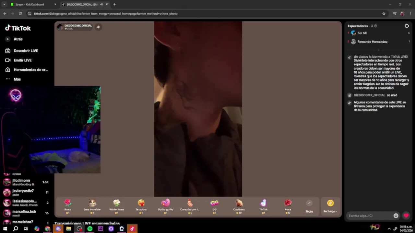Mute the TikTok tab audio speaker icon

pyautogui.click(x=101, y=5)
